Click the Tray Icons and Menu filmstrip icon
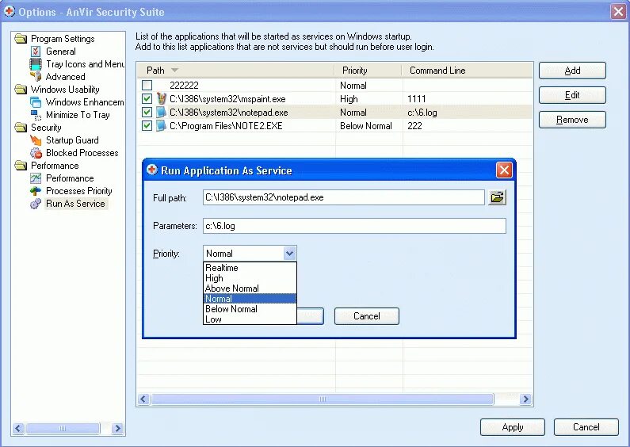Screen dimensions: 630x447 (36, 64)
